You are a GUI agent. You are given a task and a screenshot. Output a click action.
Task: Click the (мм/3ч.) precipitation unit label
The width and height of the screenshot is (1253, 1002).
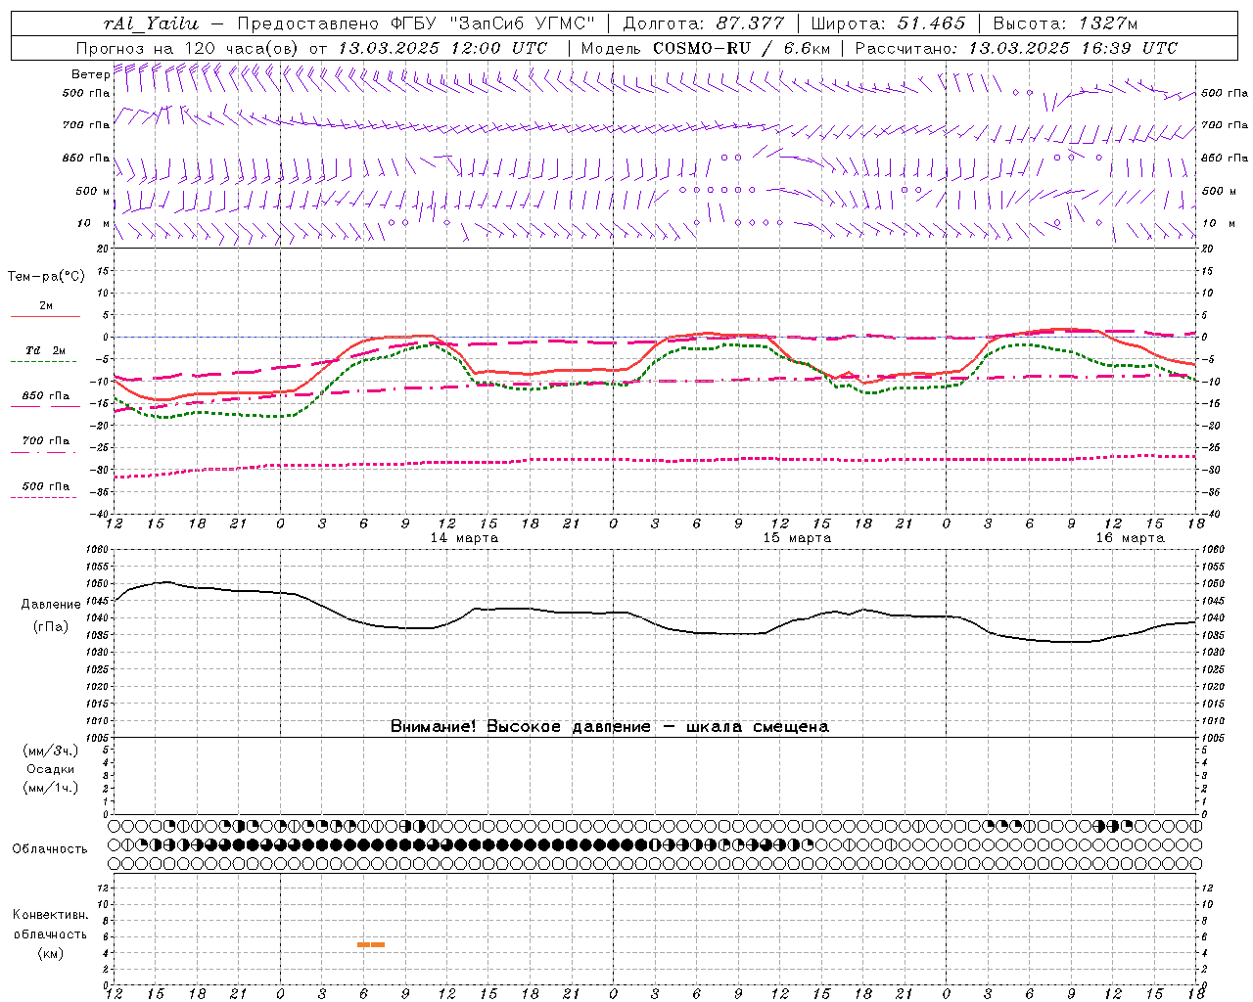point(51,751)
